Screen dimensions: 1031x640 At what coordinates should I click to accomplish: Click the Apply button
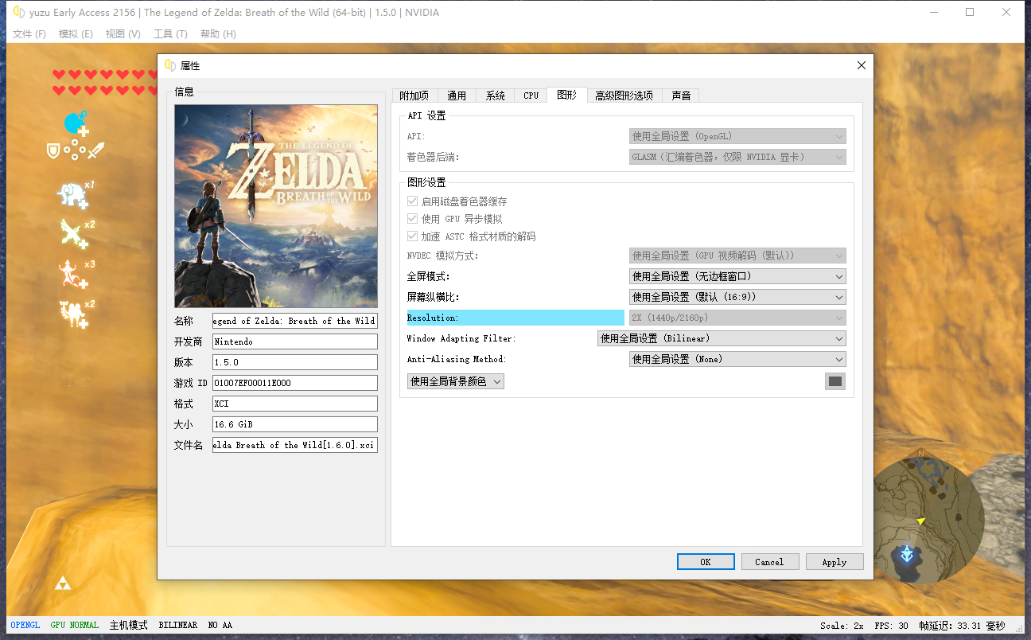[835, 561]
